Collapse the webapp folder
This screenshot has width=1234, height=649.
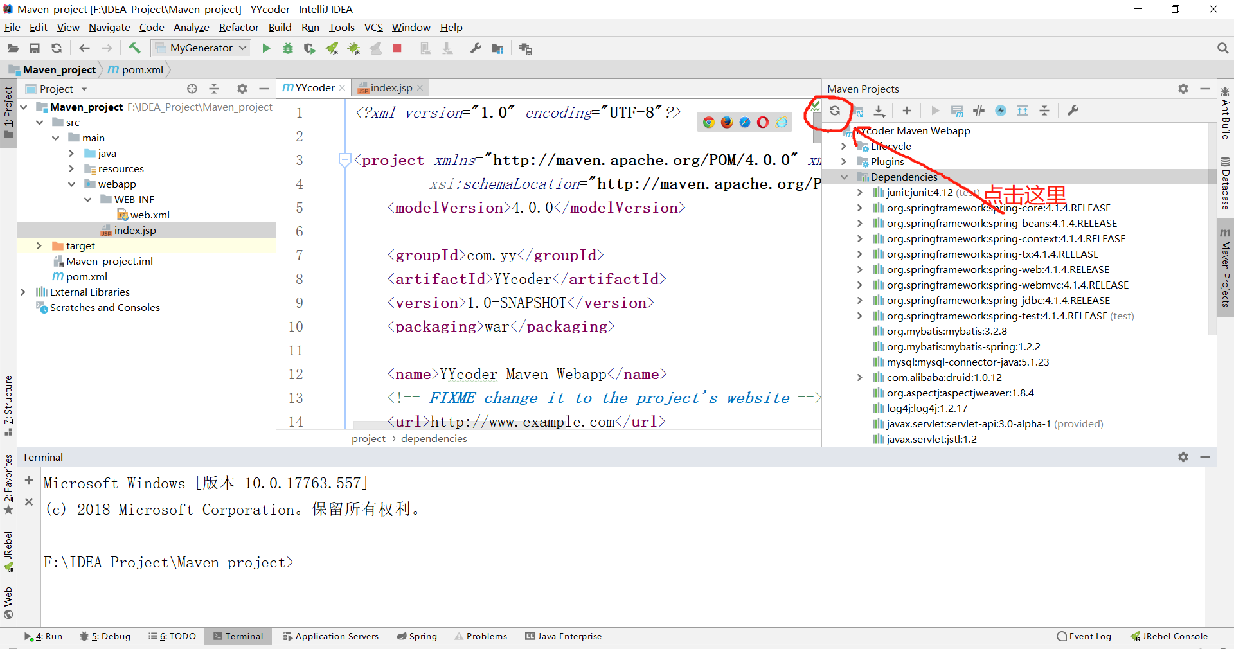71,184
